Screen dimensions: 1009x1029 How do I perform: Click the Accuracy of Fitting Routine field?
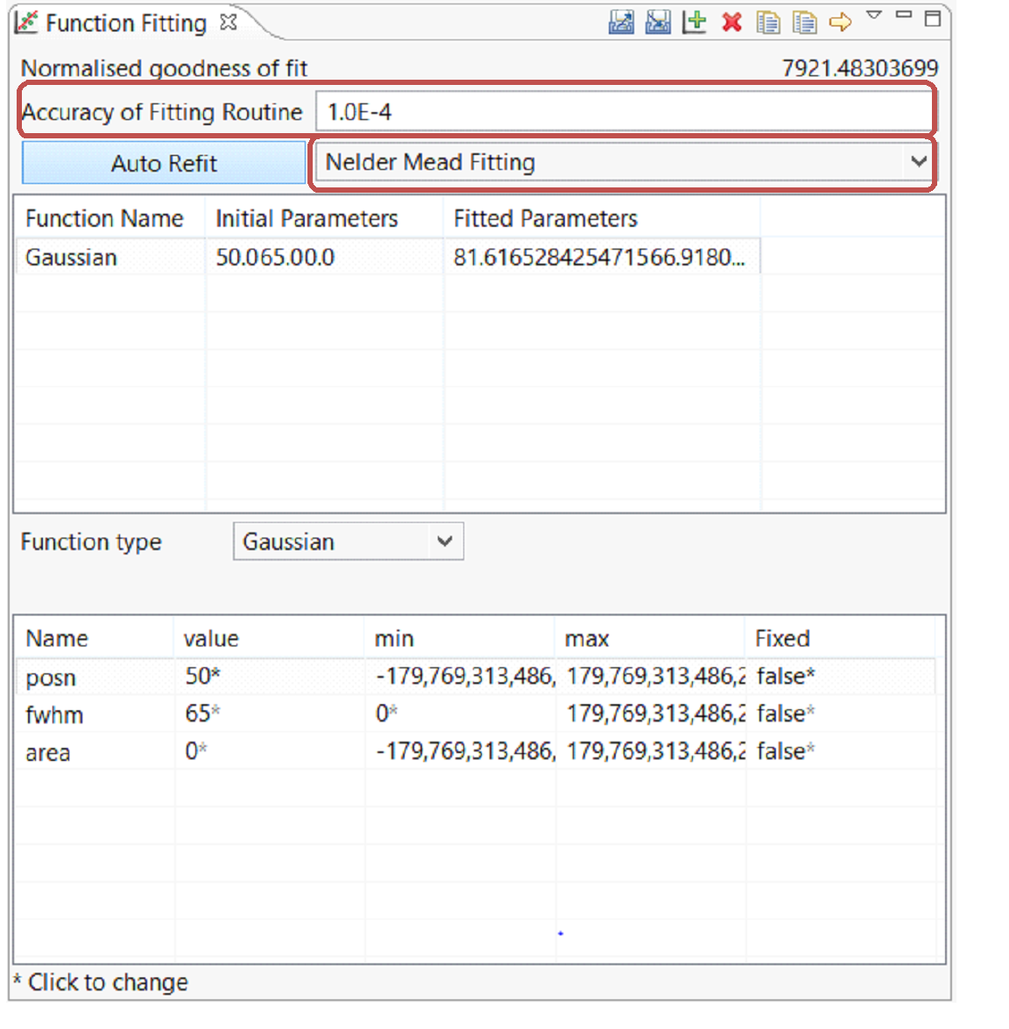pyautogui.click(x=623, y=112)
